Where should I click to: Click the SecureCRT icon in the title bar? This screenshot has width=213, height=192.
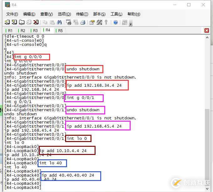(8, 5)
